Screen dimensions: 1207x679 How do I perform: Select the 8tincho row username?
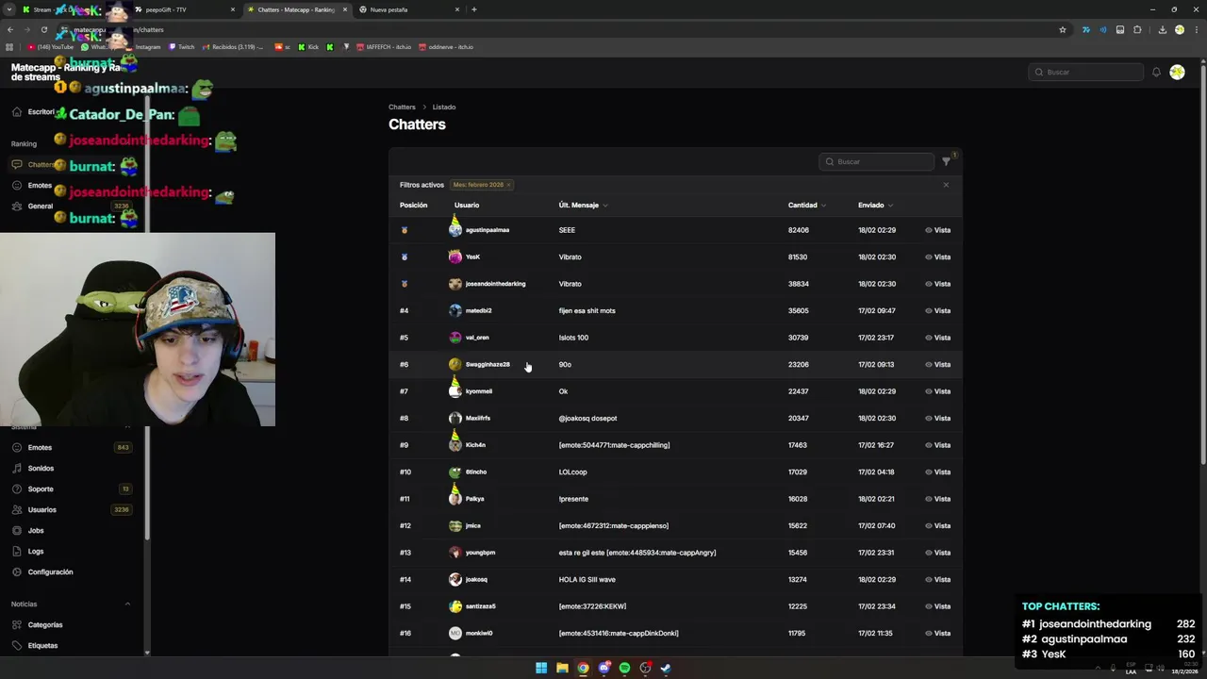click(476, 472)
